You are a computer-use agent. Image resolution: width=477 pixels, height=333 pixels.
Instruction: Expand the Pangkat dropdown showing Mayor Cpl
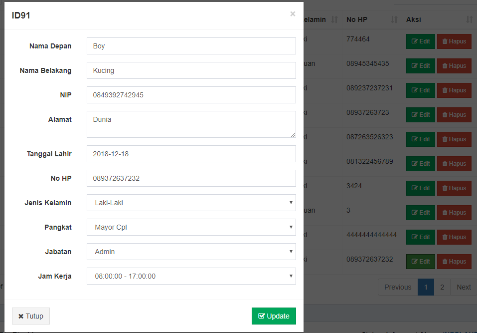tap(191, 227)
